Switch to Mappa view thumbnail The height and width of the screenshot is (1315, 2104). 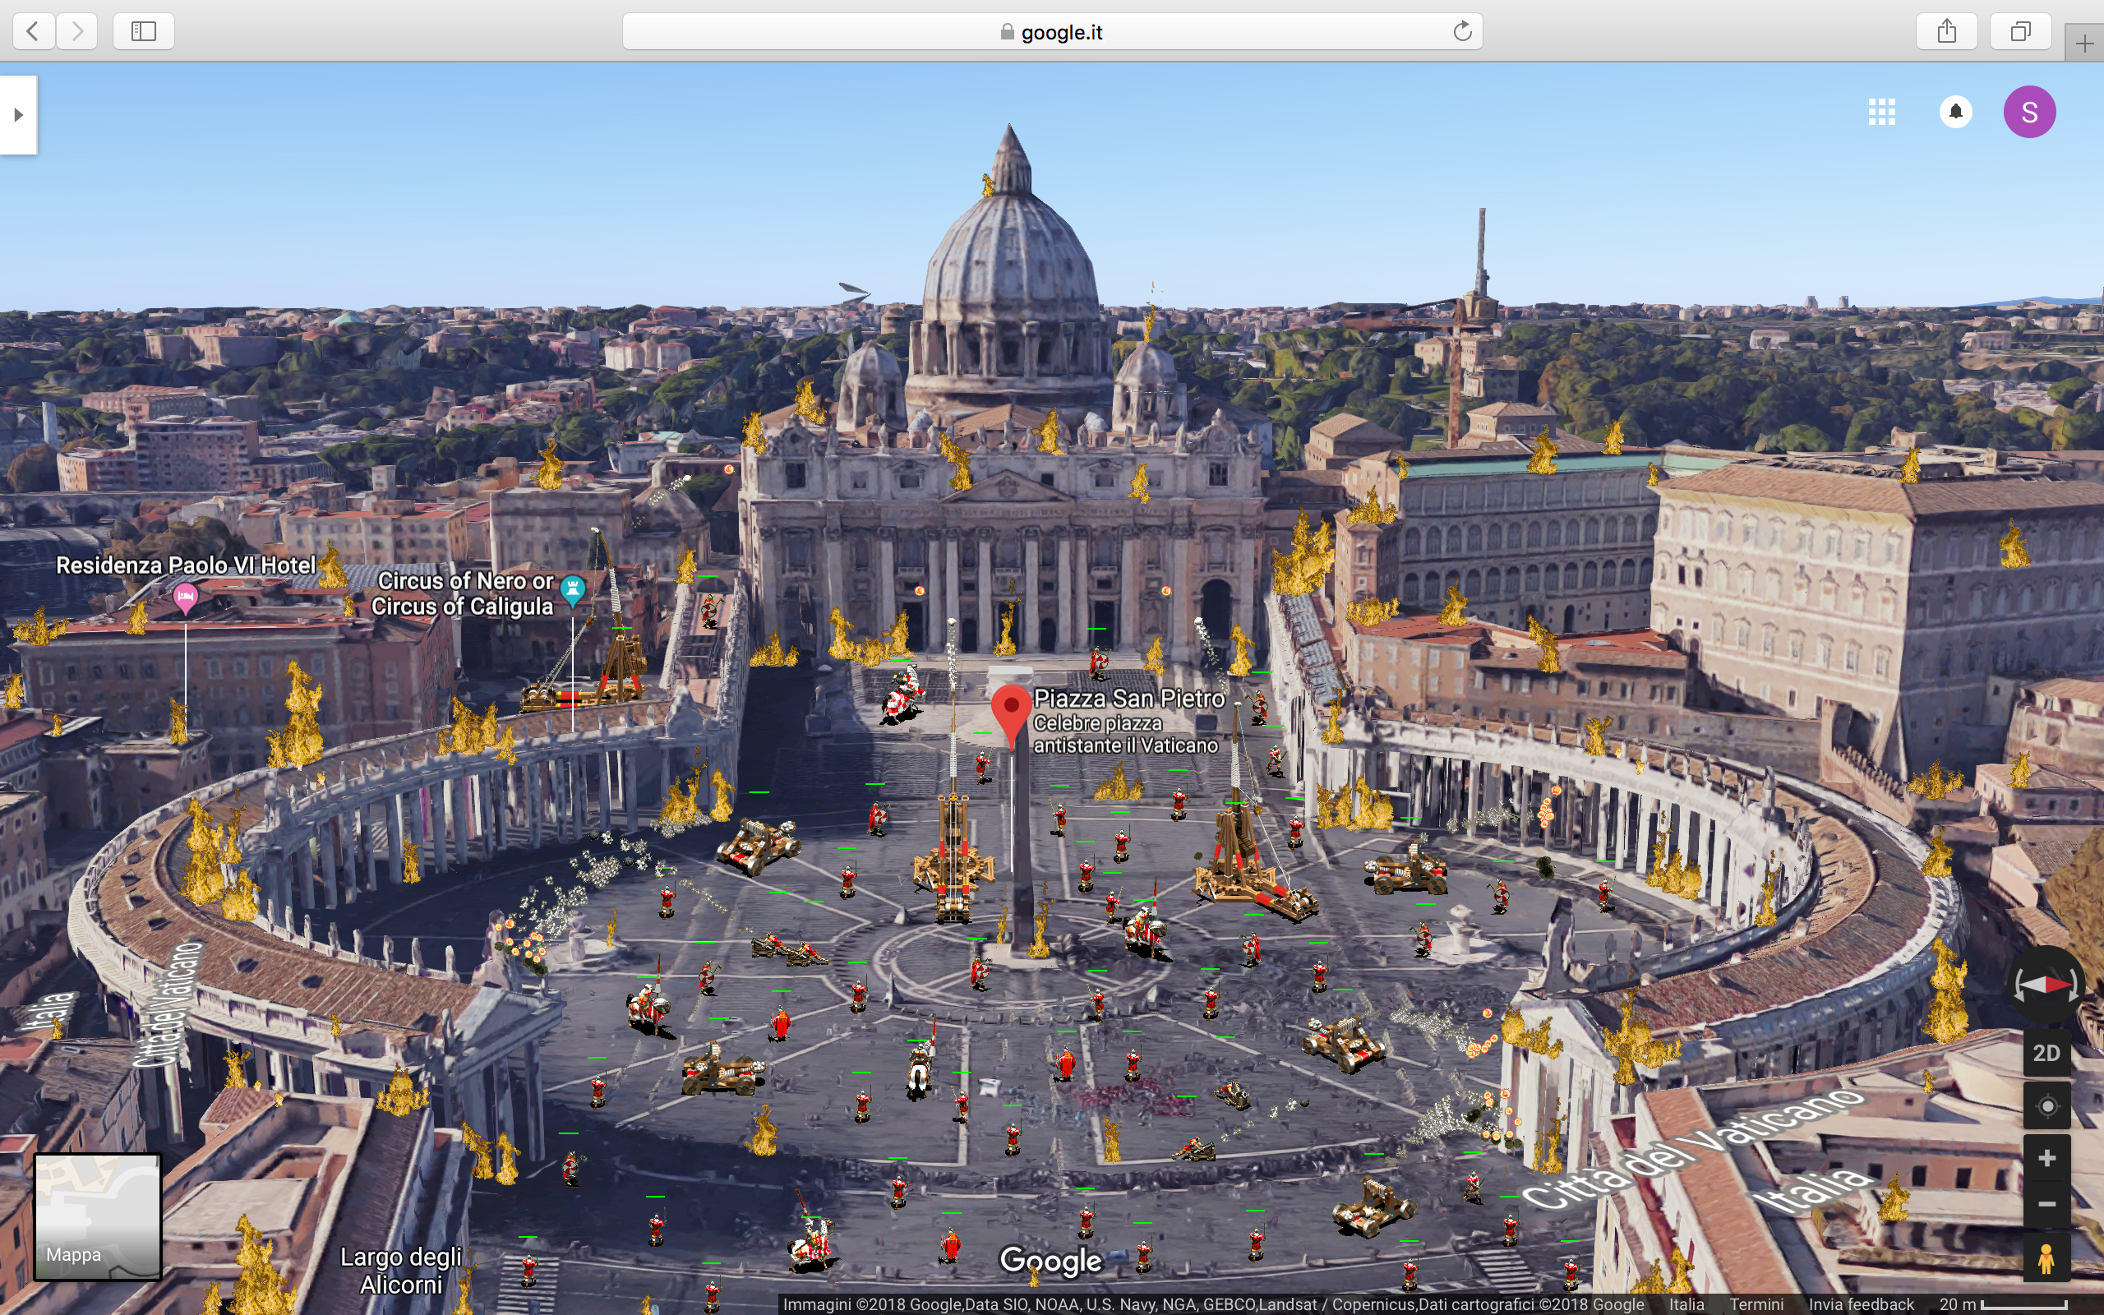pos(97,1216)
